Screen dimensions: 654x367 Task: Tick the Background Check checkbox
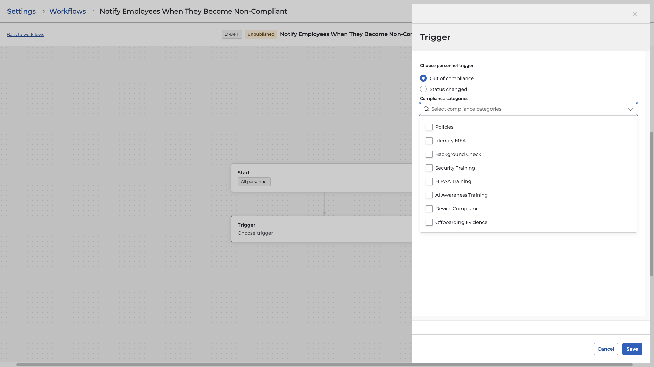[x=429, y=154]
